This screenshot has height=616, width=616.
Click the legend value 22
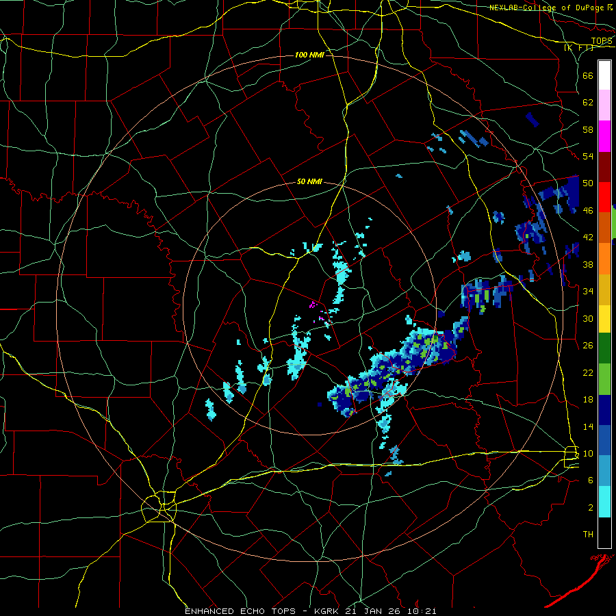click(588, 372)
